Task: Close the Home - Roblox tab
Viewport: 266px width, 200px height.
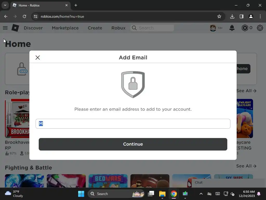Action: point(66,5)
